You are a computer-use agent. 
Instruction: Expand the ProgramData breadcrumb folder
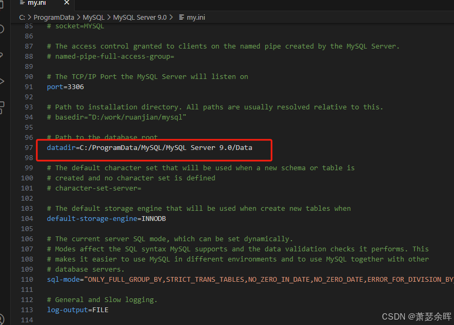[54, 17]
